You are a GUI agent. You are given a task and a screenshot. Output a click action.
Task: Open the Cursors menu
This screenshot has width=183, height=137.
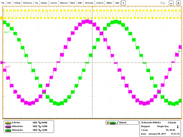tap(53, 3)
